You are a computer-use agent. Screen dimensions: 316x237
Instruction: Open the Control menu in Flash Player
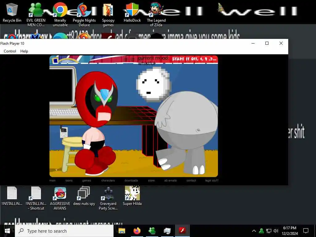click(10, 51)
